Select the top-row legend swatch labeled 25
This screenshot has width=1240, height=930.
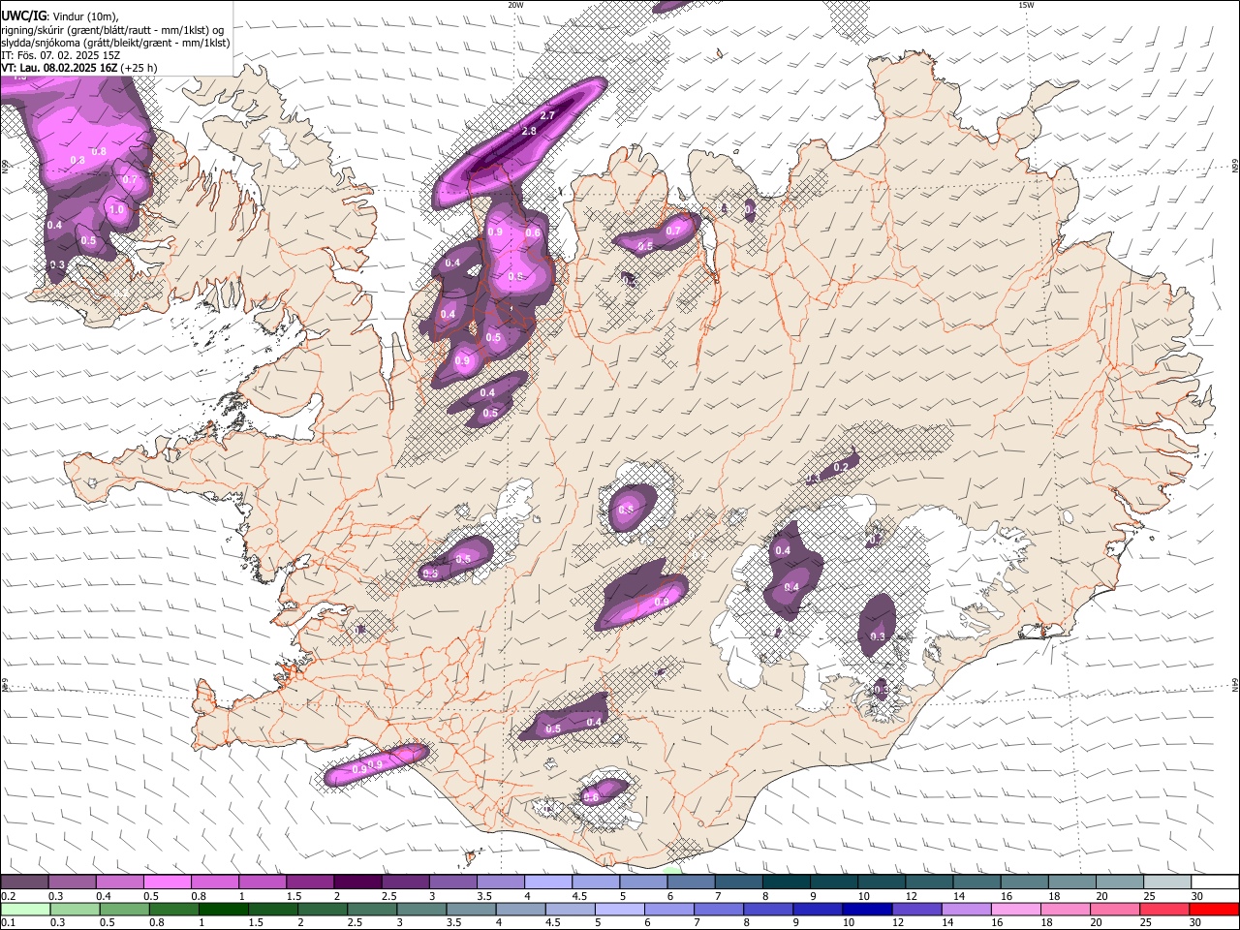click(x=1167, y=883)
